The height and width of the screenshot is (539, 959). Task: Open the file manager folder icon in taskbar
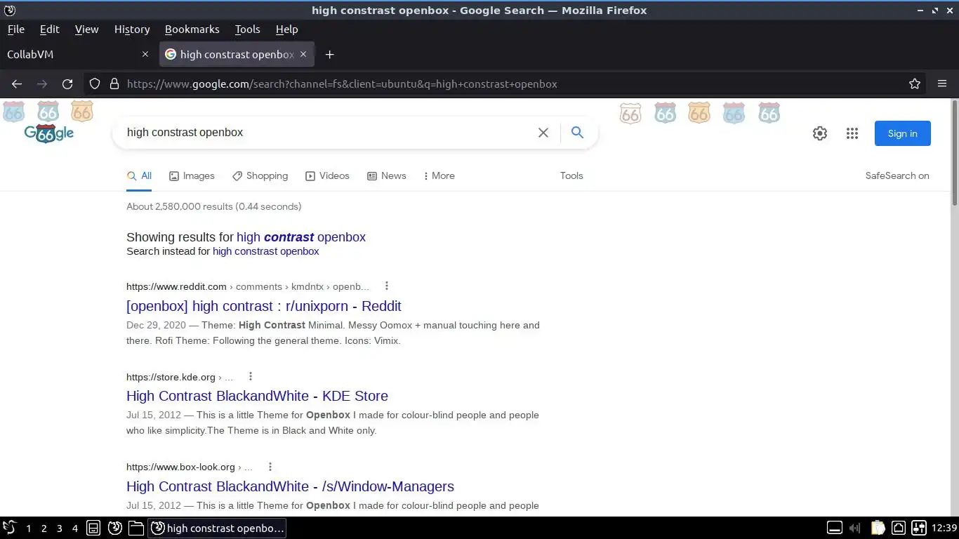pyautogui.click(x=136, y=528)
